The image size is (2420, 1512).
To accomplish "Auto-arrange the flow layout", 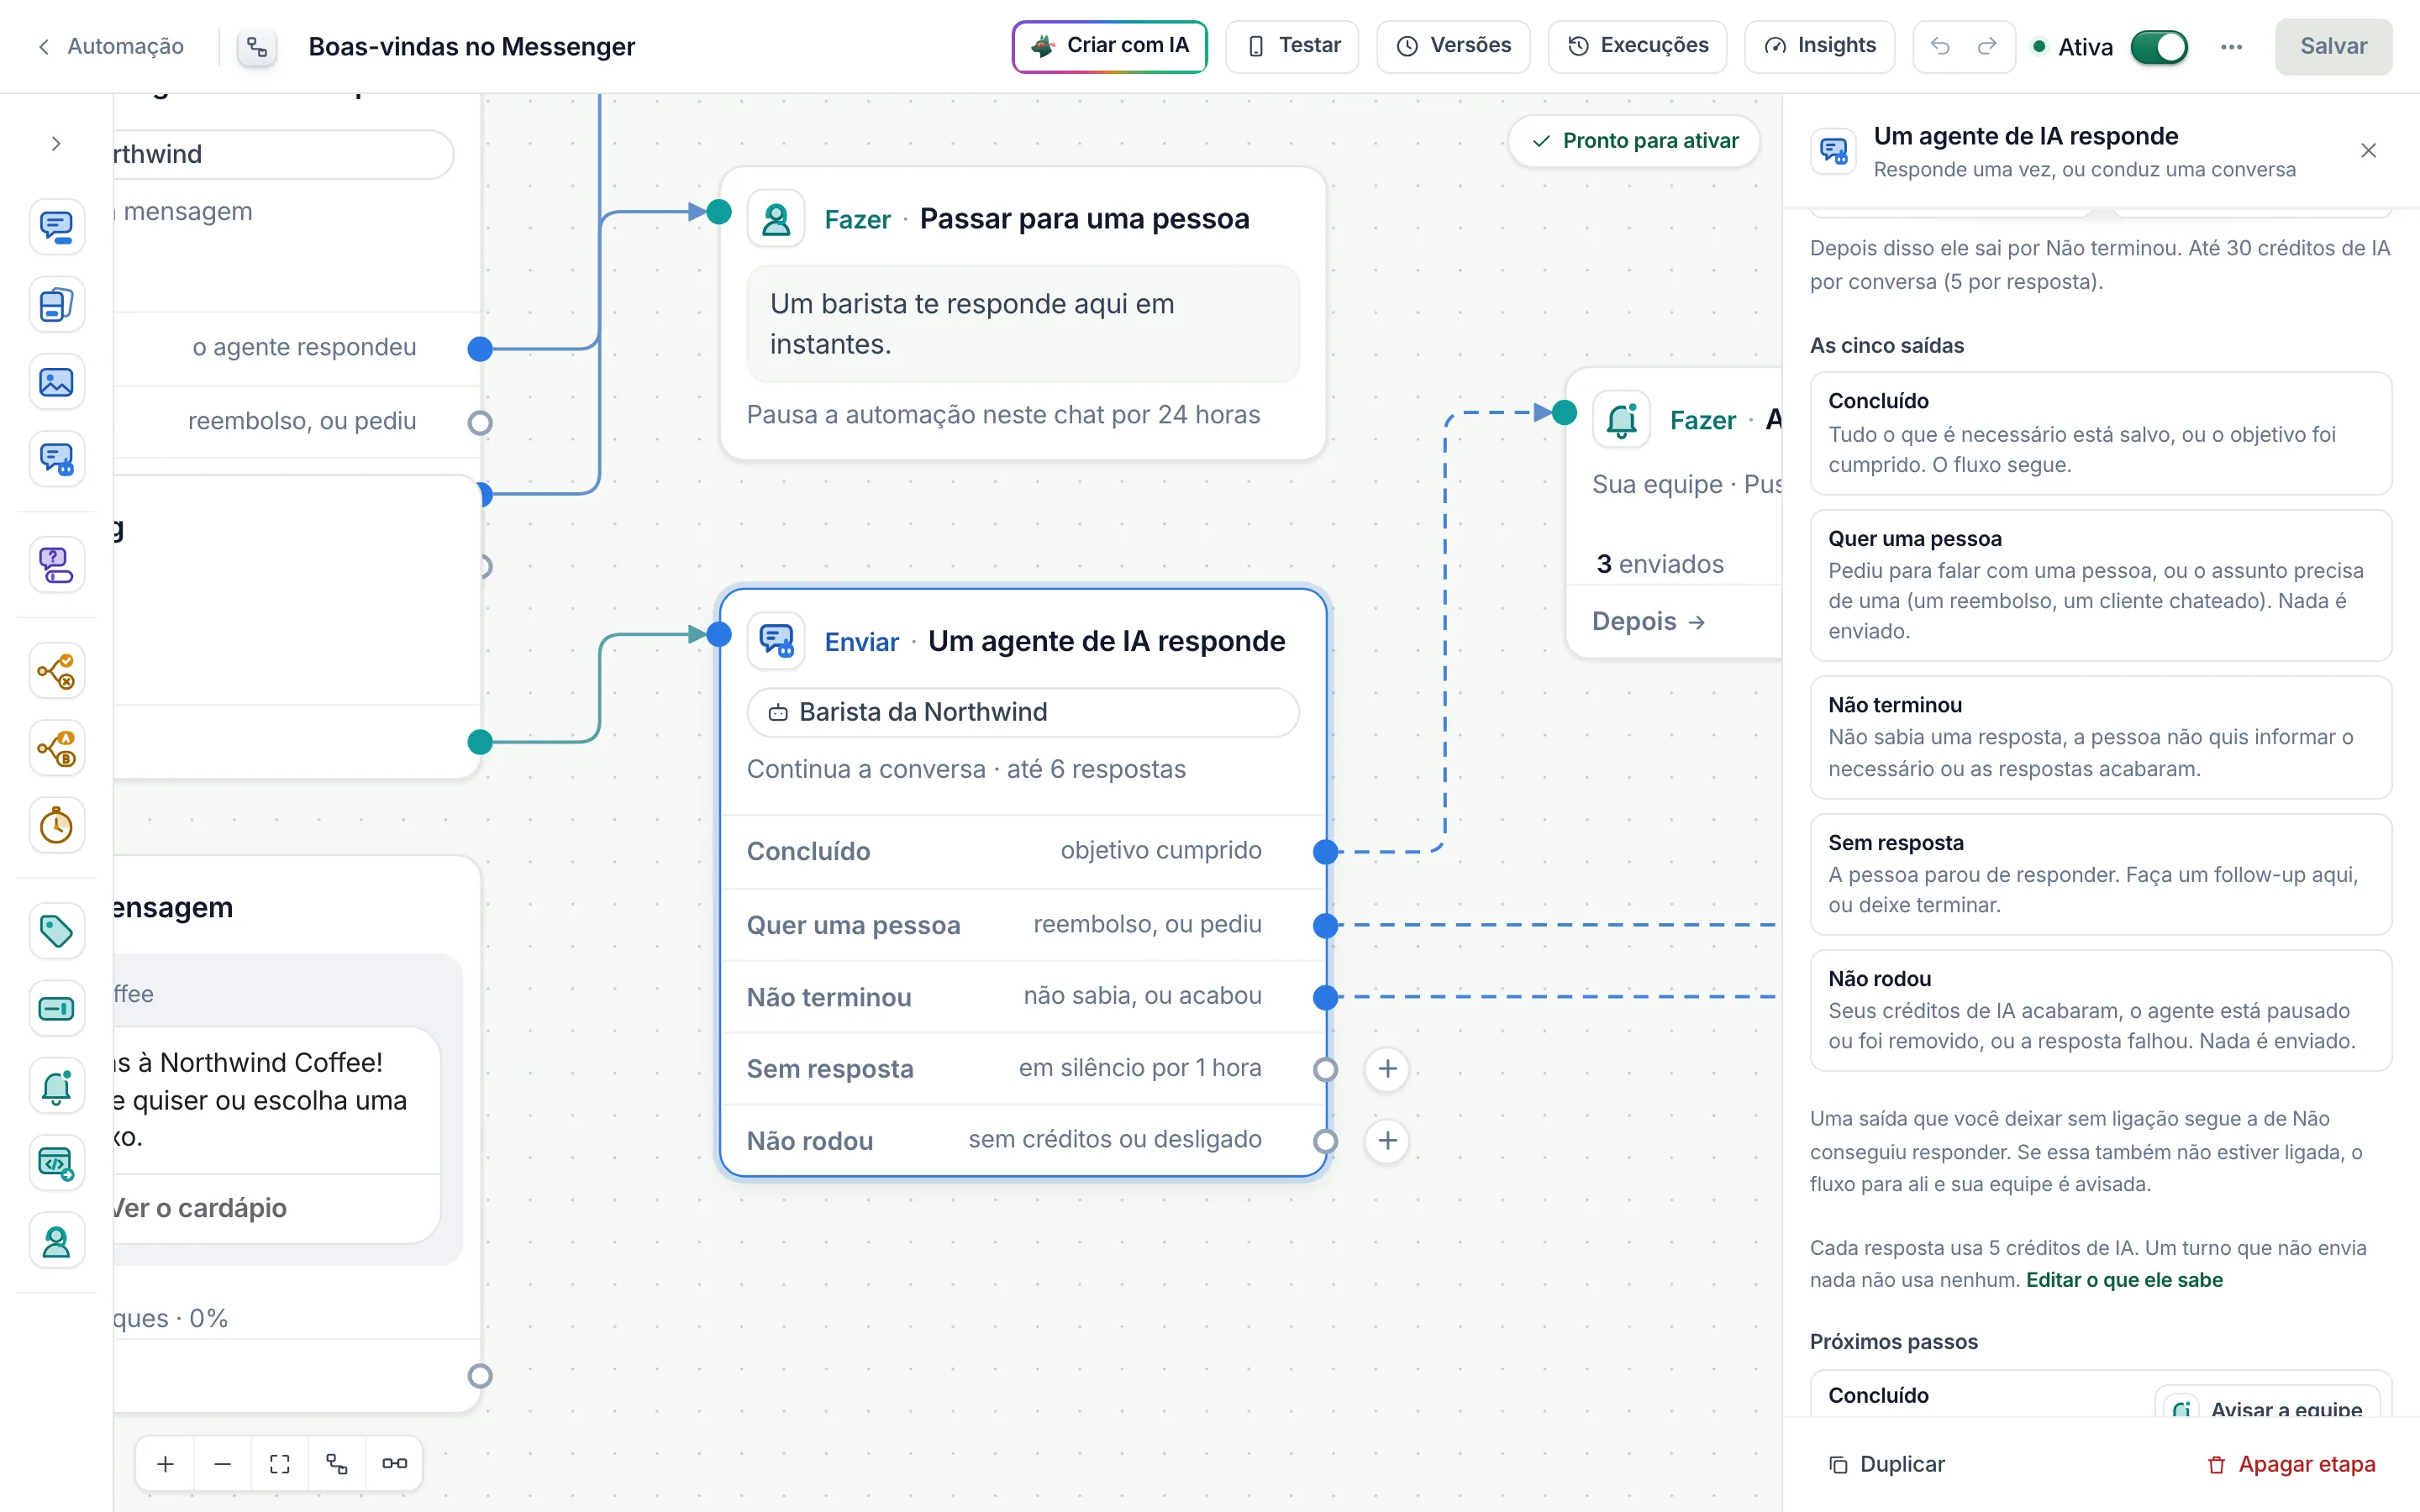I will 337,1464.
